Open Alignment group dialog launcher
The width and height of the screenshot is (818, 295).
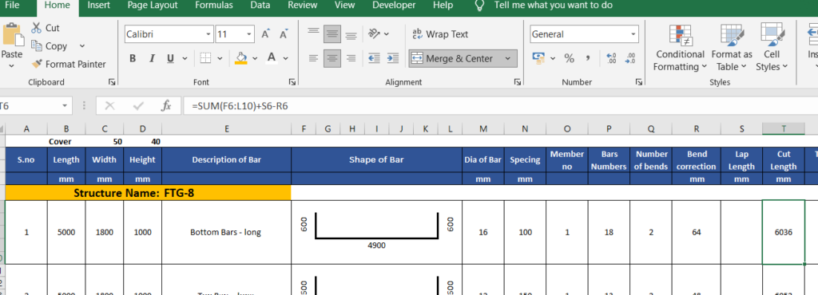tap(518, 82)
